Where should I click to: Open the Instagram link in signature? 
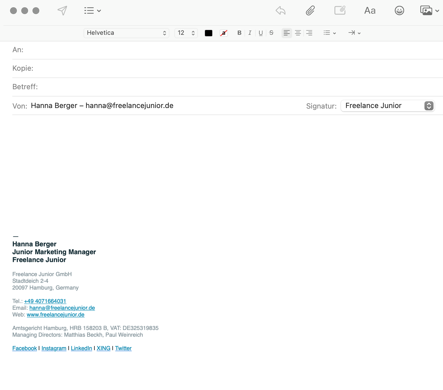54,348
